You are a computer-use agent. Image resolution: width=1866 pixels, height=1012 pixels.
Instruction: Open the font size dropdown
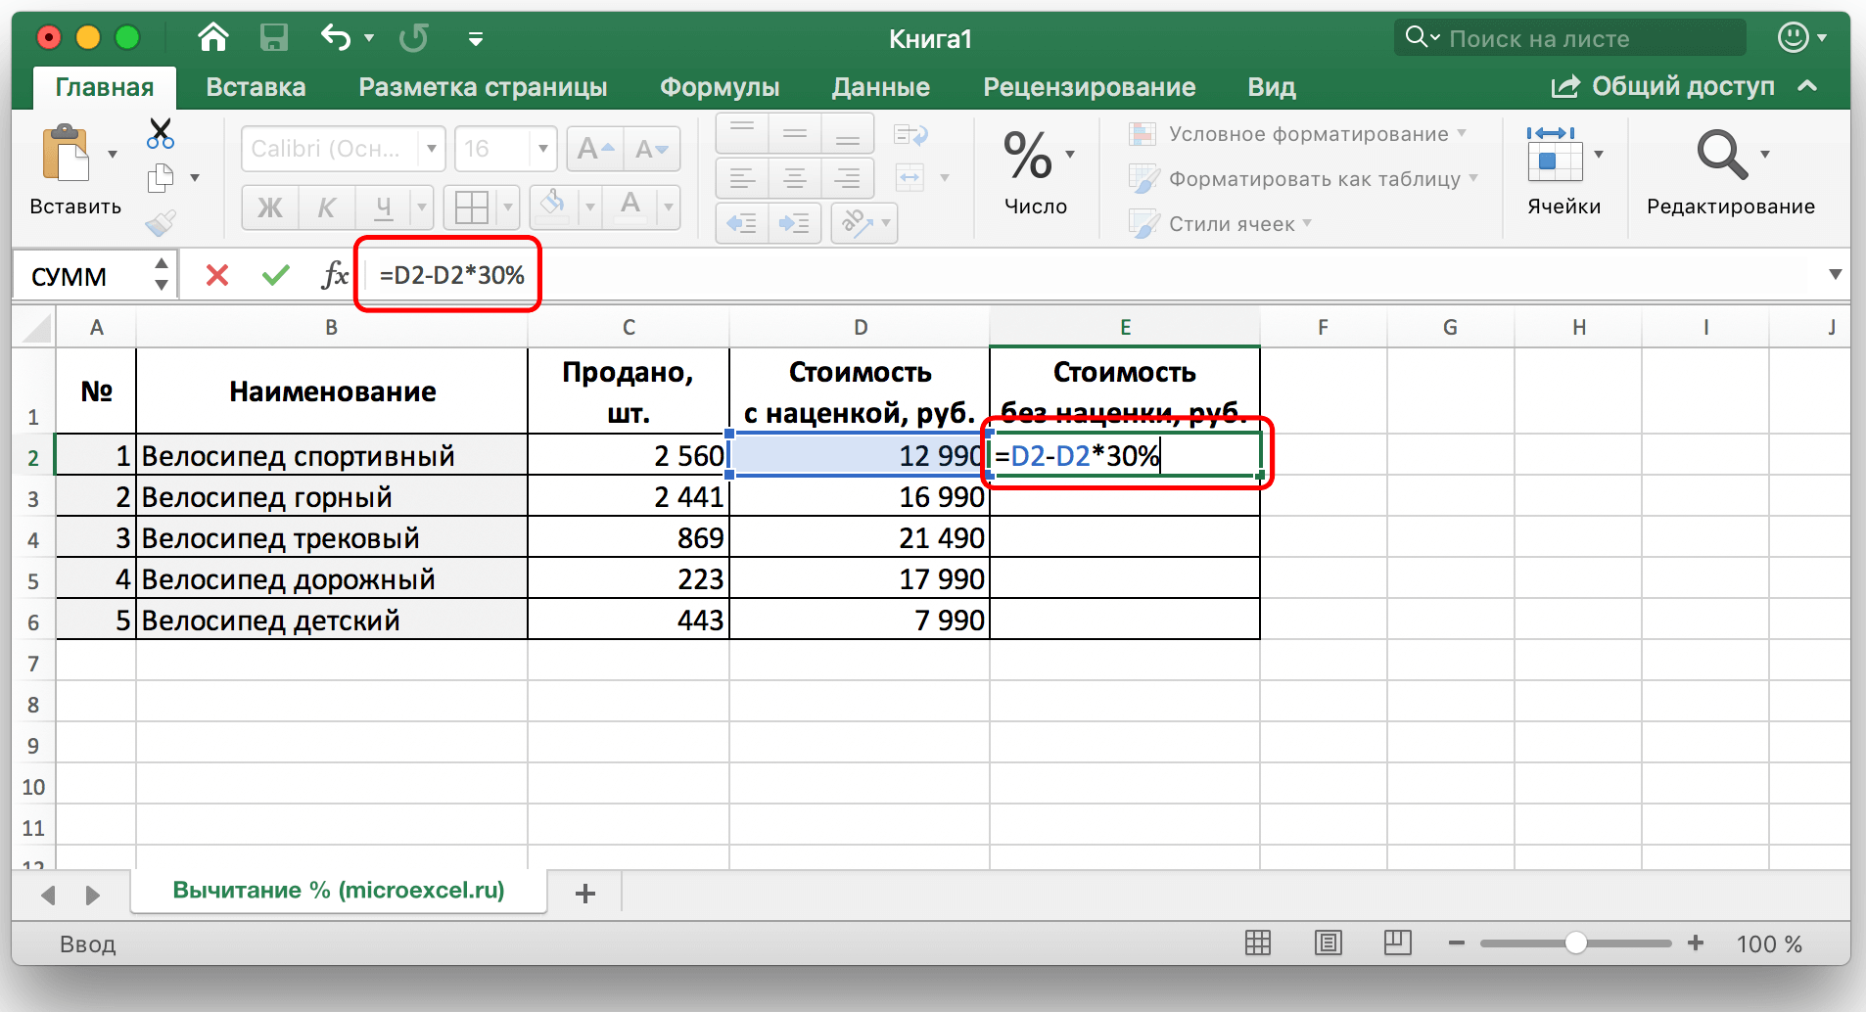[x=543, y=149]
